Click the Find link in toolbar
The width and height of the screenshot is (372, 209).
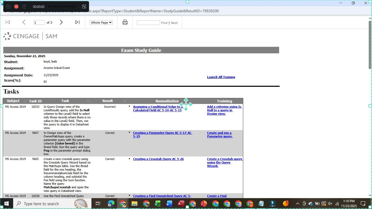point(164,23)
